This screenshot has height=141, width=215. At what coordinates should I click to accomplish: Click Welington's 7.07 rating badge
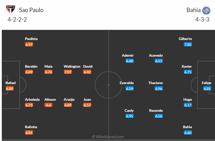click(x=68, y=72)
